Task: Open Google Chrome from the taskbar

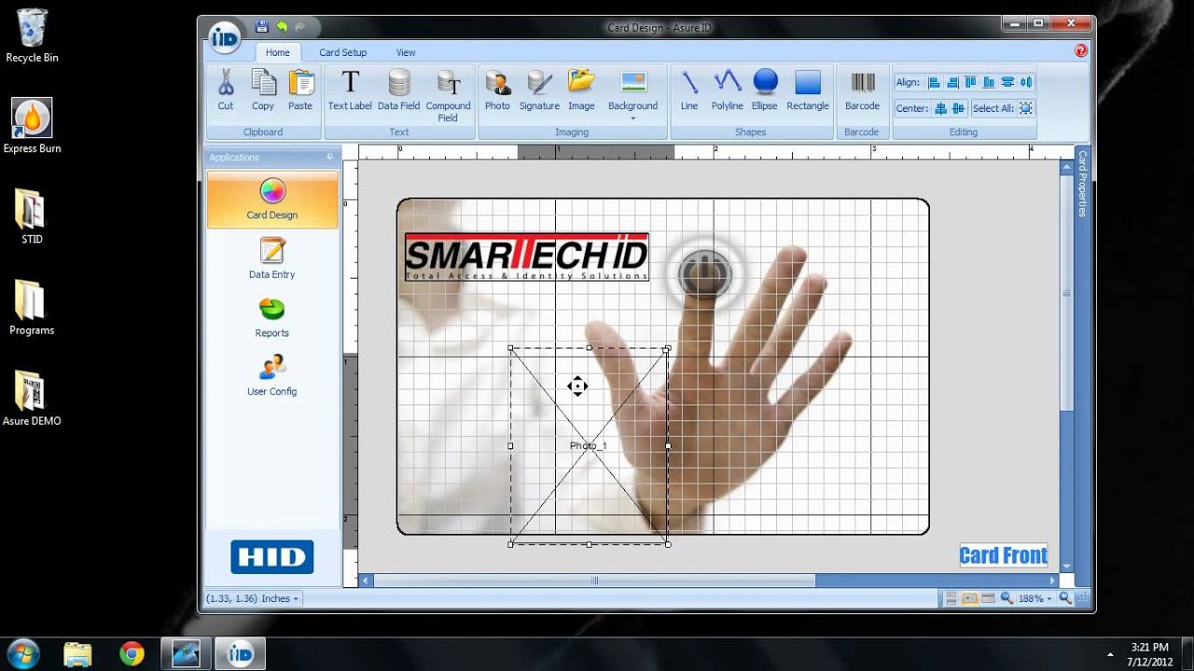Action: [x=132, y=653]
